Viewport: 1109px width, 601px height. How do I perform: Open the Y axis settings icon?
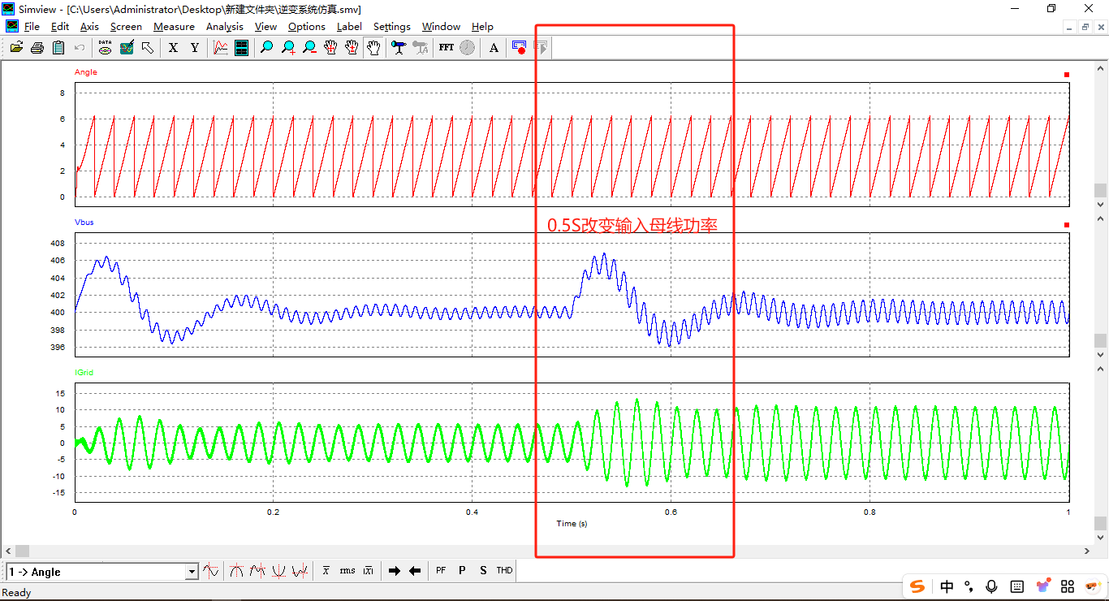[194, 48]
